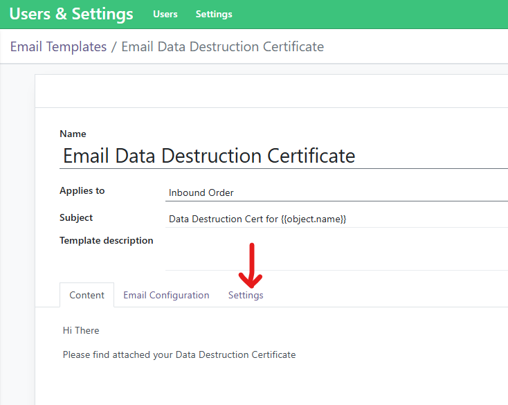This screenshot has width=508, height=405.
Task: Click into the Subject input field
Action: 336,219
